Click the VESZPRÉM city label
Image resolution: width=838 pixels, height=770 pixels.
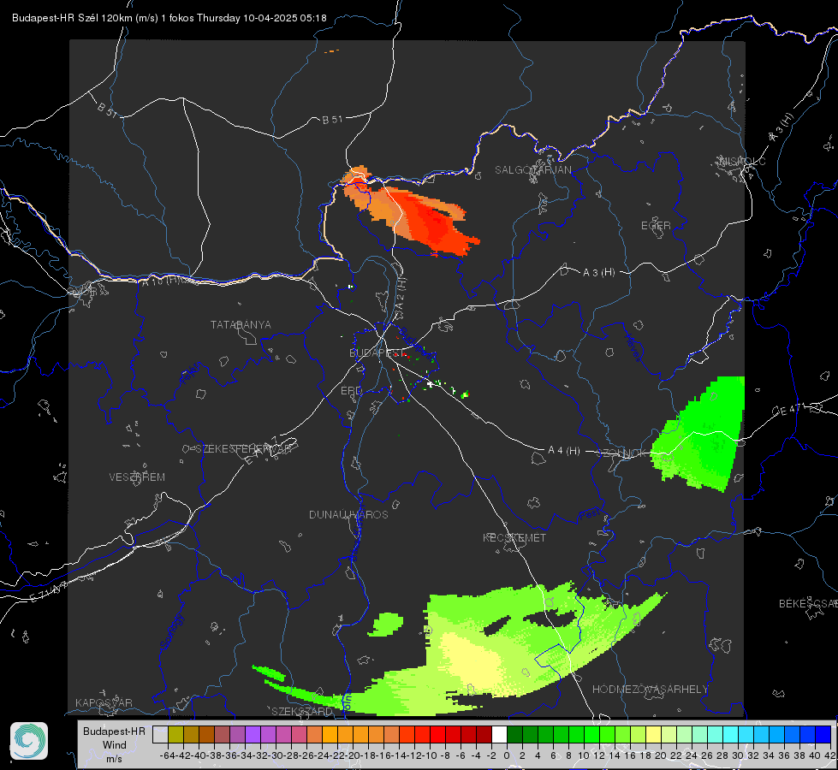137,477
